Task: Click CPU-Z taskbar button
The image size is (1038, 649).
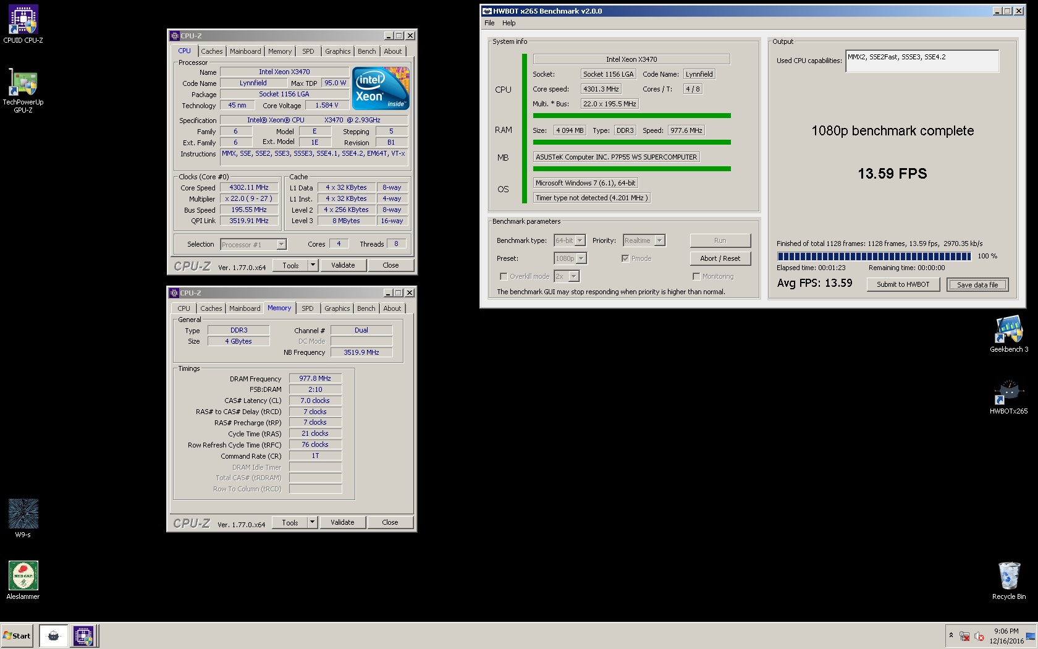Action: pos(83,635)
